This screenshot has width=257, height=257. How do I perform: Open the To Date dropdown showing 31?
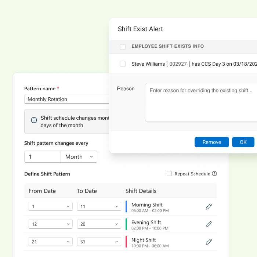(99, 242)
